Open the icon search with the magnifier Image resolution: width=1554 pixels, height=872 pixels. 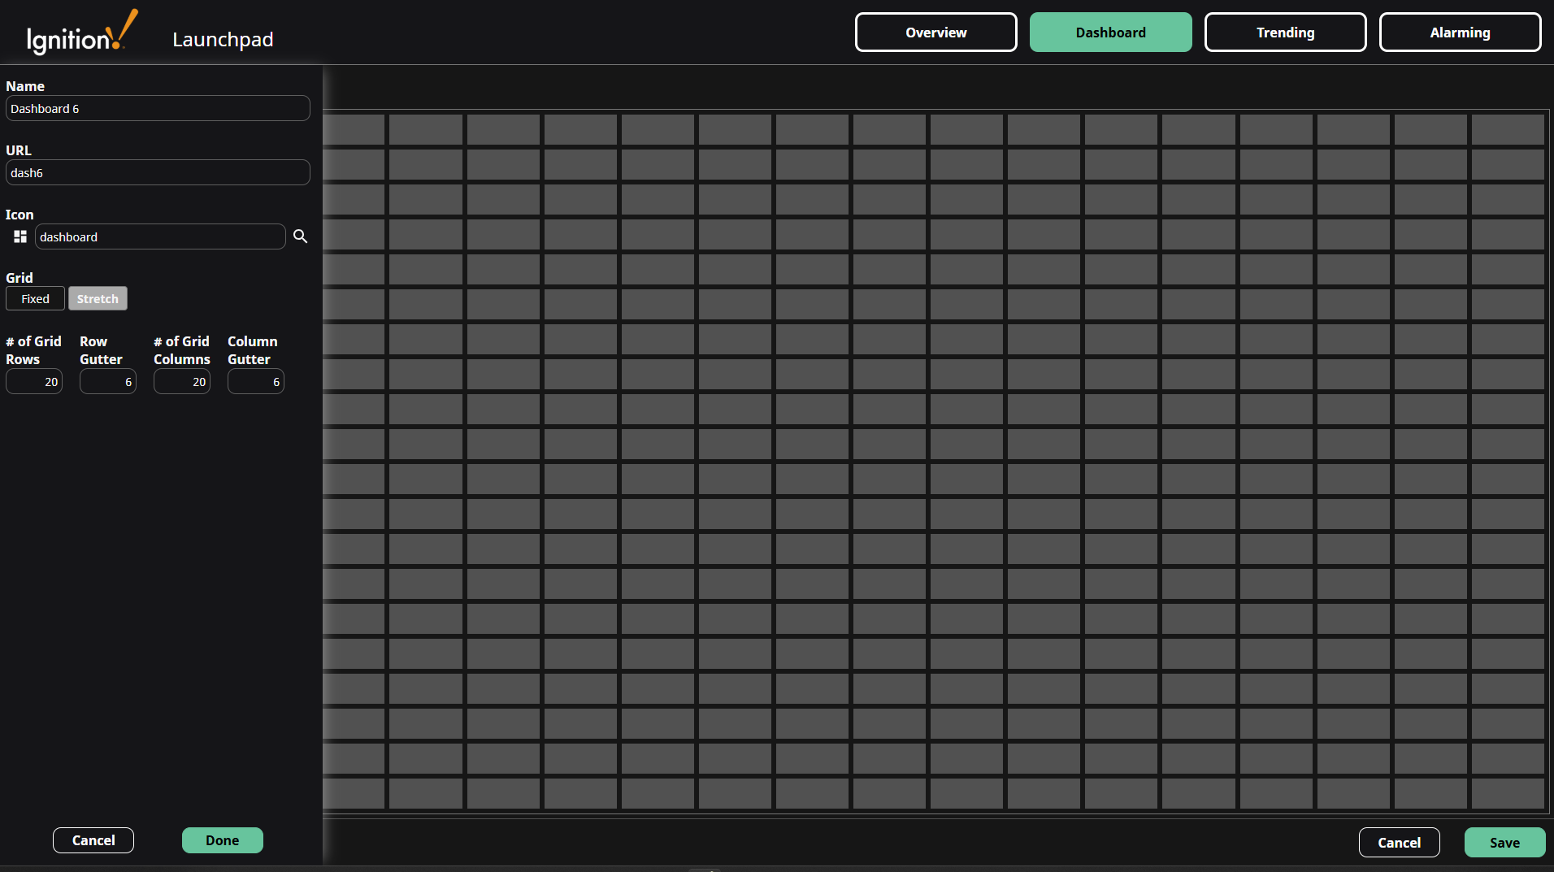(301, 236)
